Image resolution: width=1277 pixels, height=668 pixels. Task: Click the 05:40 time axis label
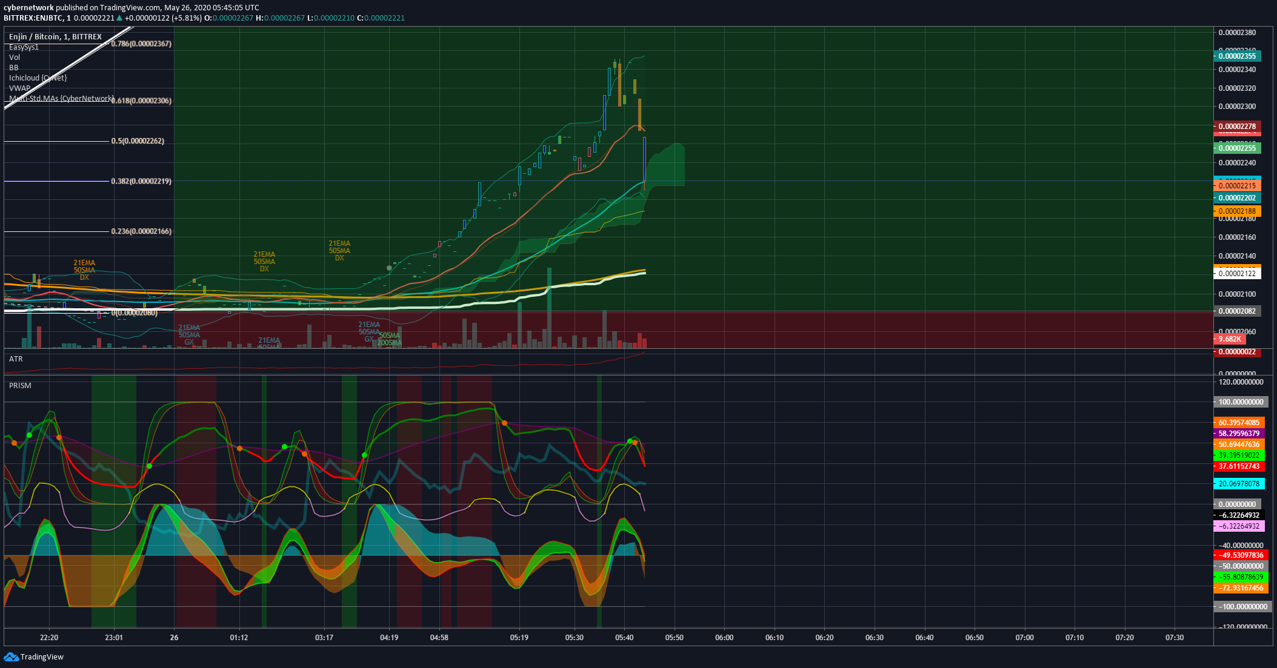(624, 638)
